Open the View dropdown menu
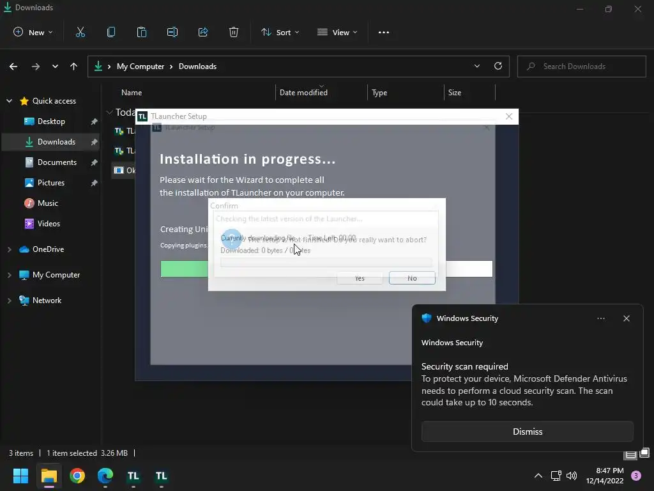The image size is (654, 491). tap(337, 32)
